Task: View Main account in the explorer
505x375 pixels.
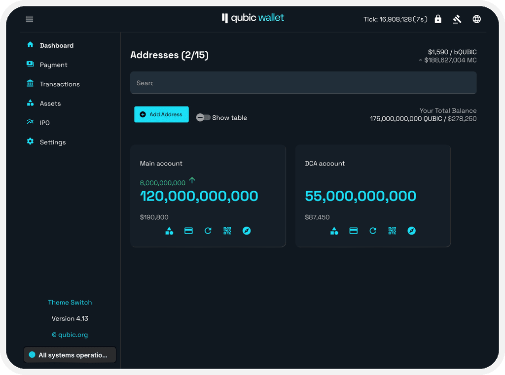Action: point(247,231)
